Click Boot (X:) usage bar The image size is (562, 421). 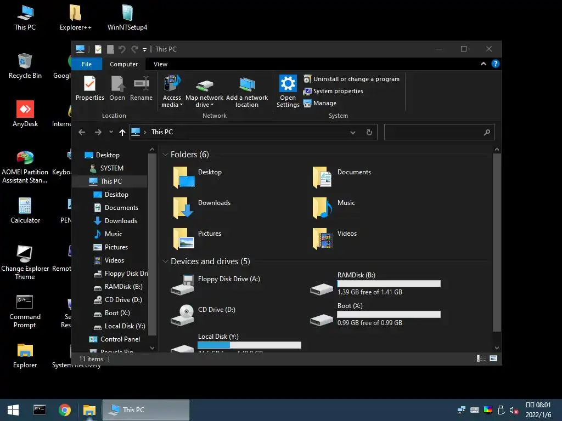[x=389, y=314]
